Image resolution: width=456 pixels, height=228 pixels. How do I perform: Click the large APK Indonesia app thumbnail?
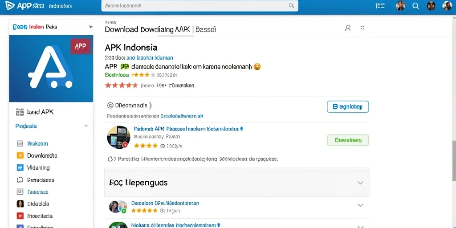point(51,69)
